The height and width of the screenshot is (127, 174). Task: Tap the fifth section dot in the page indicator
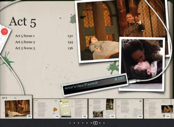[x=87, y=123]
